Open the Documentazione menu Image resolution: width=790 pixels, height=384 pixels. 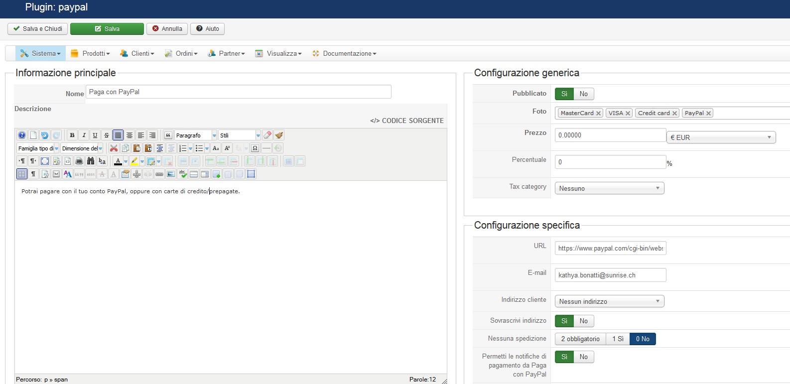coord(344,53)
